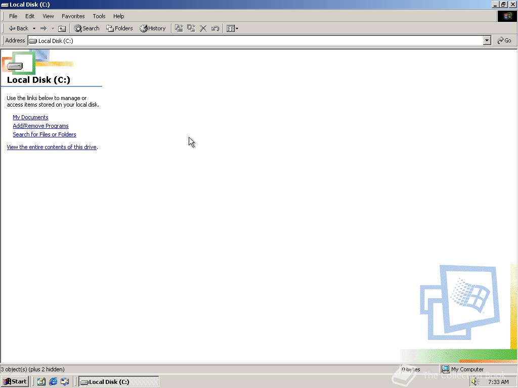This screenshot has height=388, width=518.
Task: Click the Windows logo throbber icon
Action: (x=507, y=16)
